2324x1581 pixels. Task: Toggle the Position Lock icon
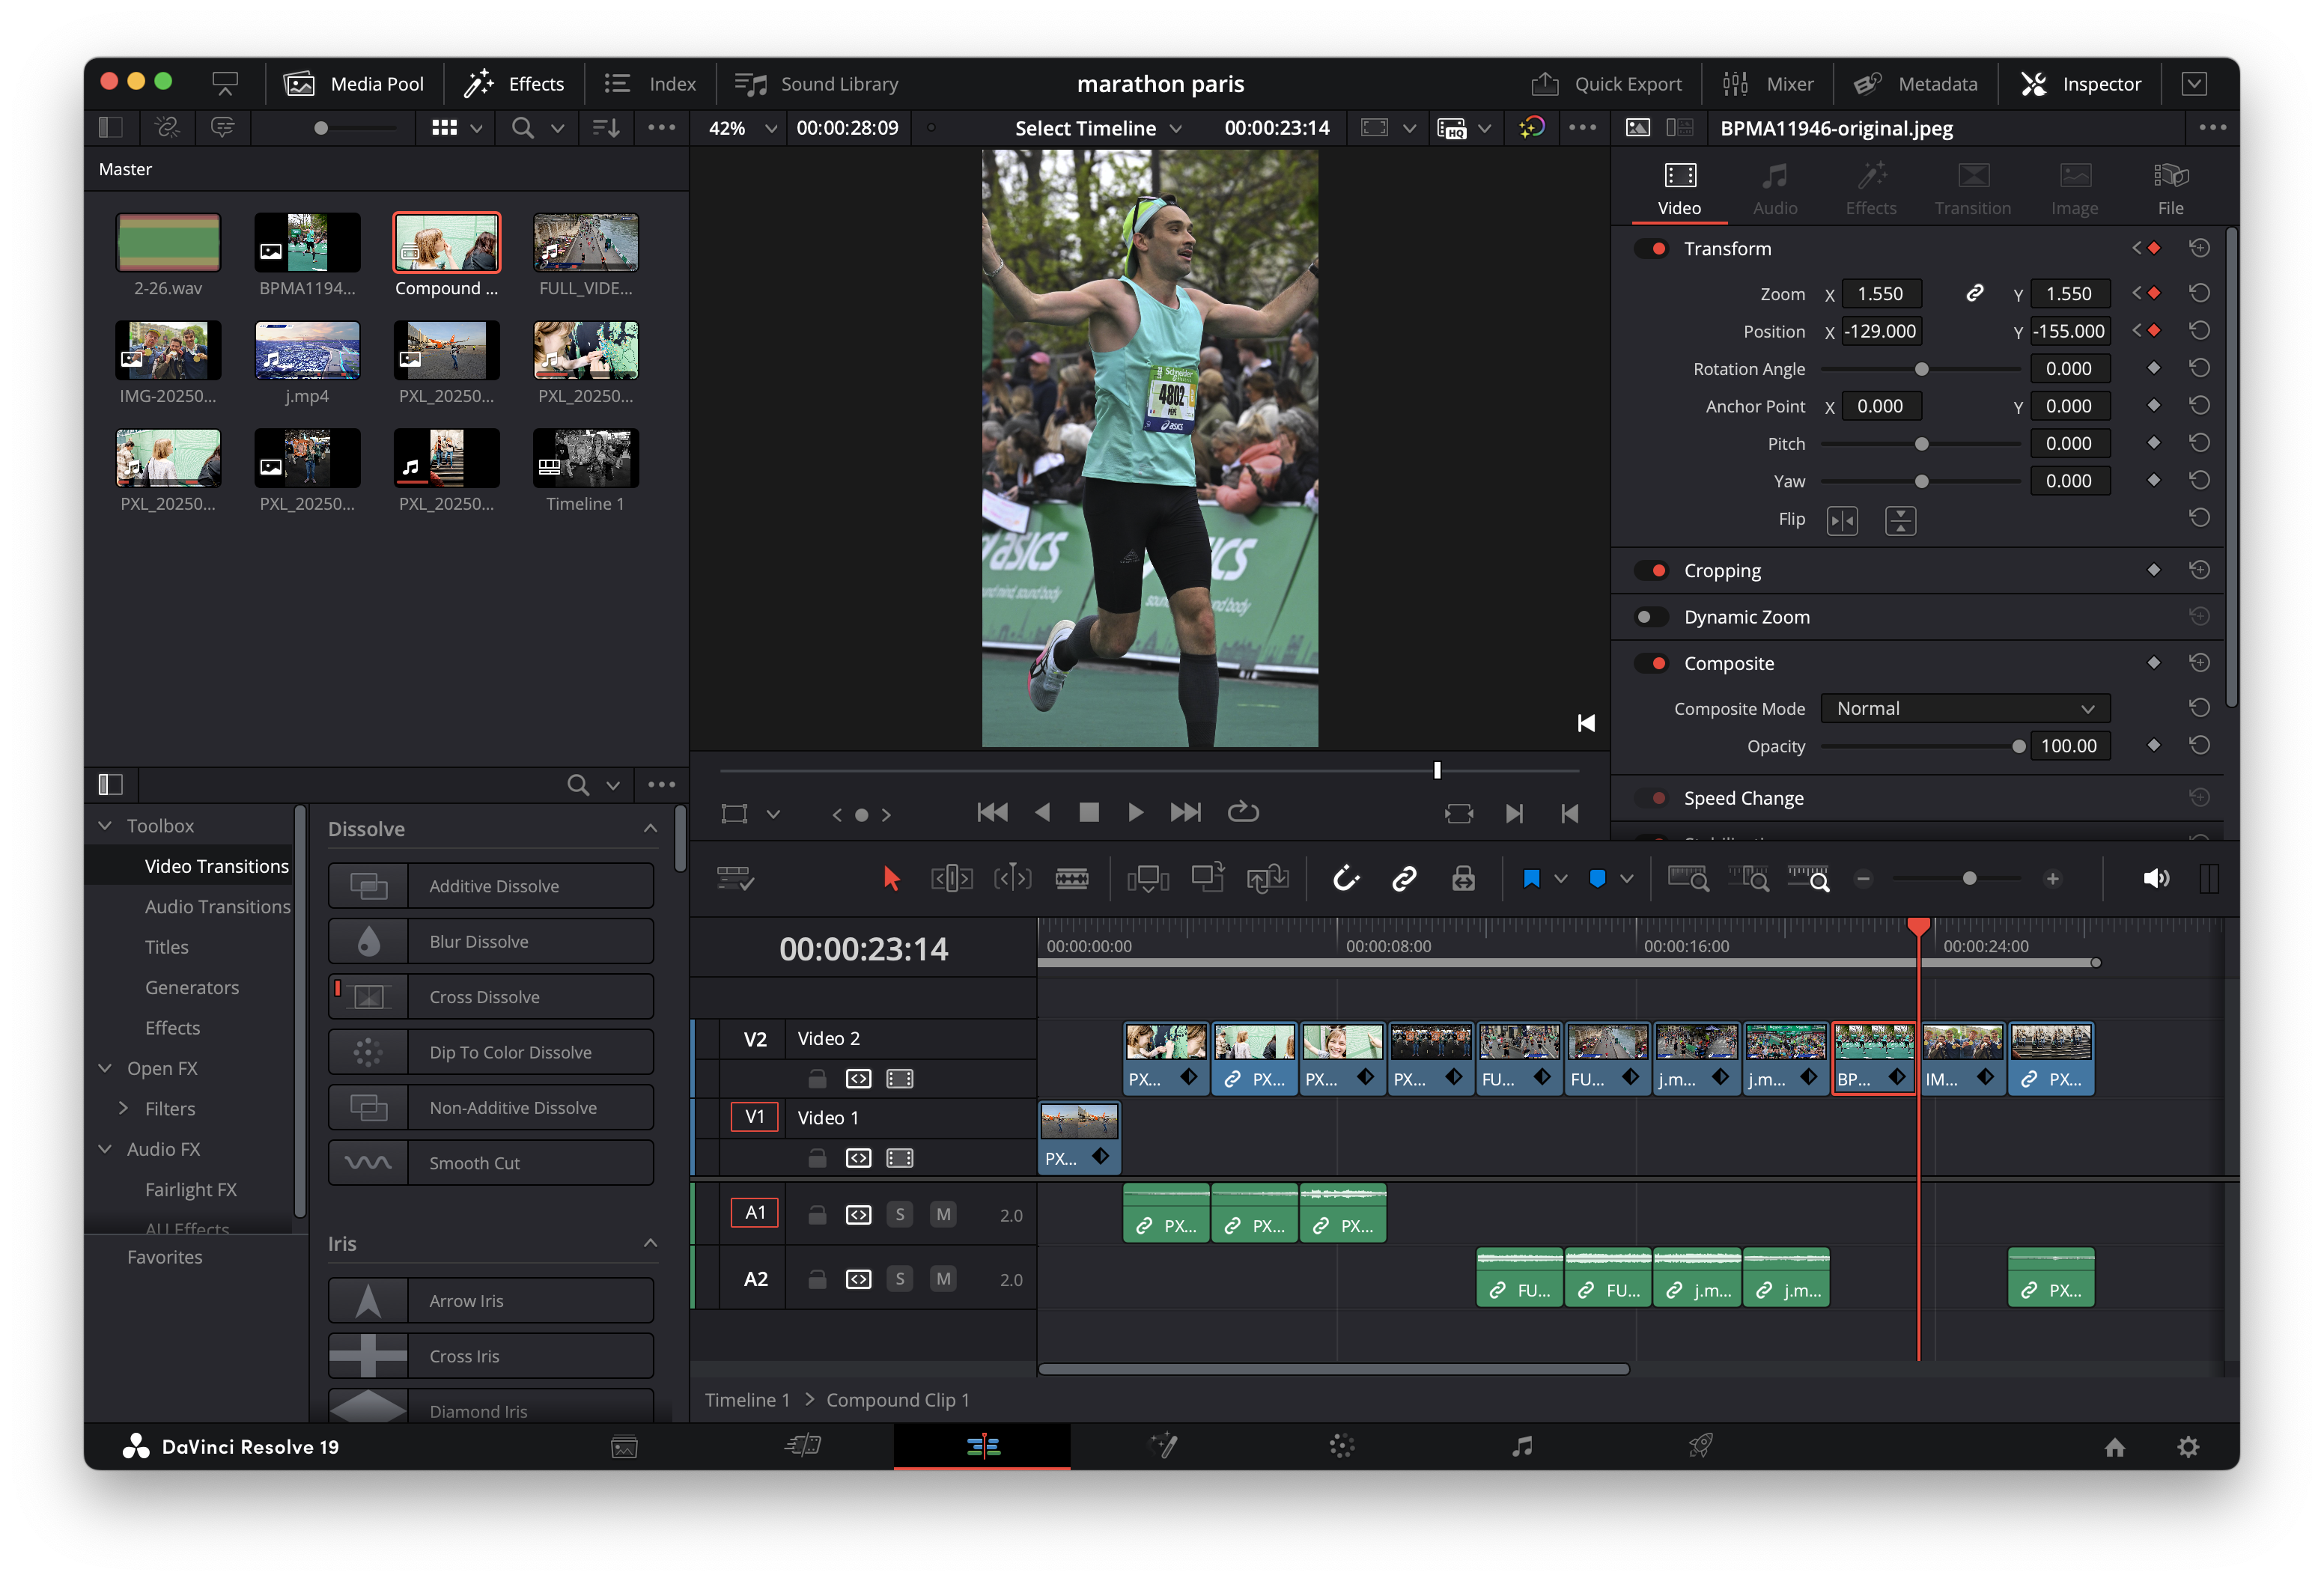[x=1463, y=879]
